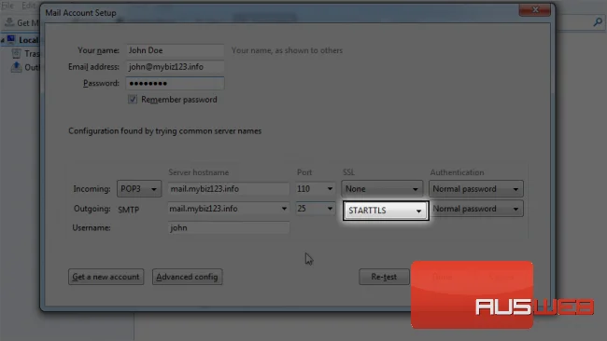Image resolution: width=607 pixels, height=341 pixels.
Task: Close the Mail Account Setup dialog
Action: coord(534,9)
